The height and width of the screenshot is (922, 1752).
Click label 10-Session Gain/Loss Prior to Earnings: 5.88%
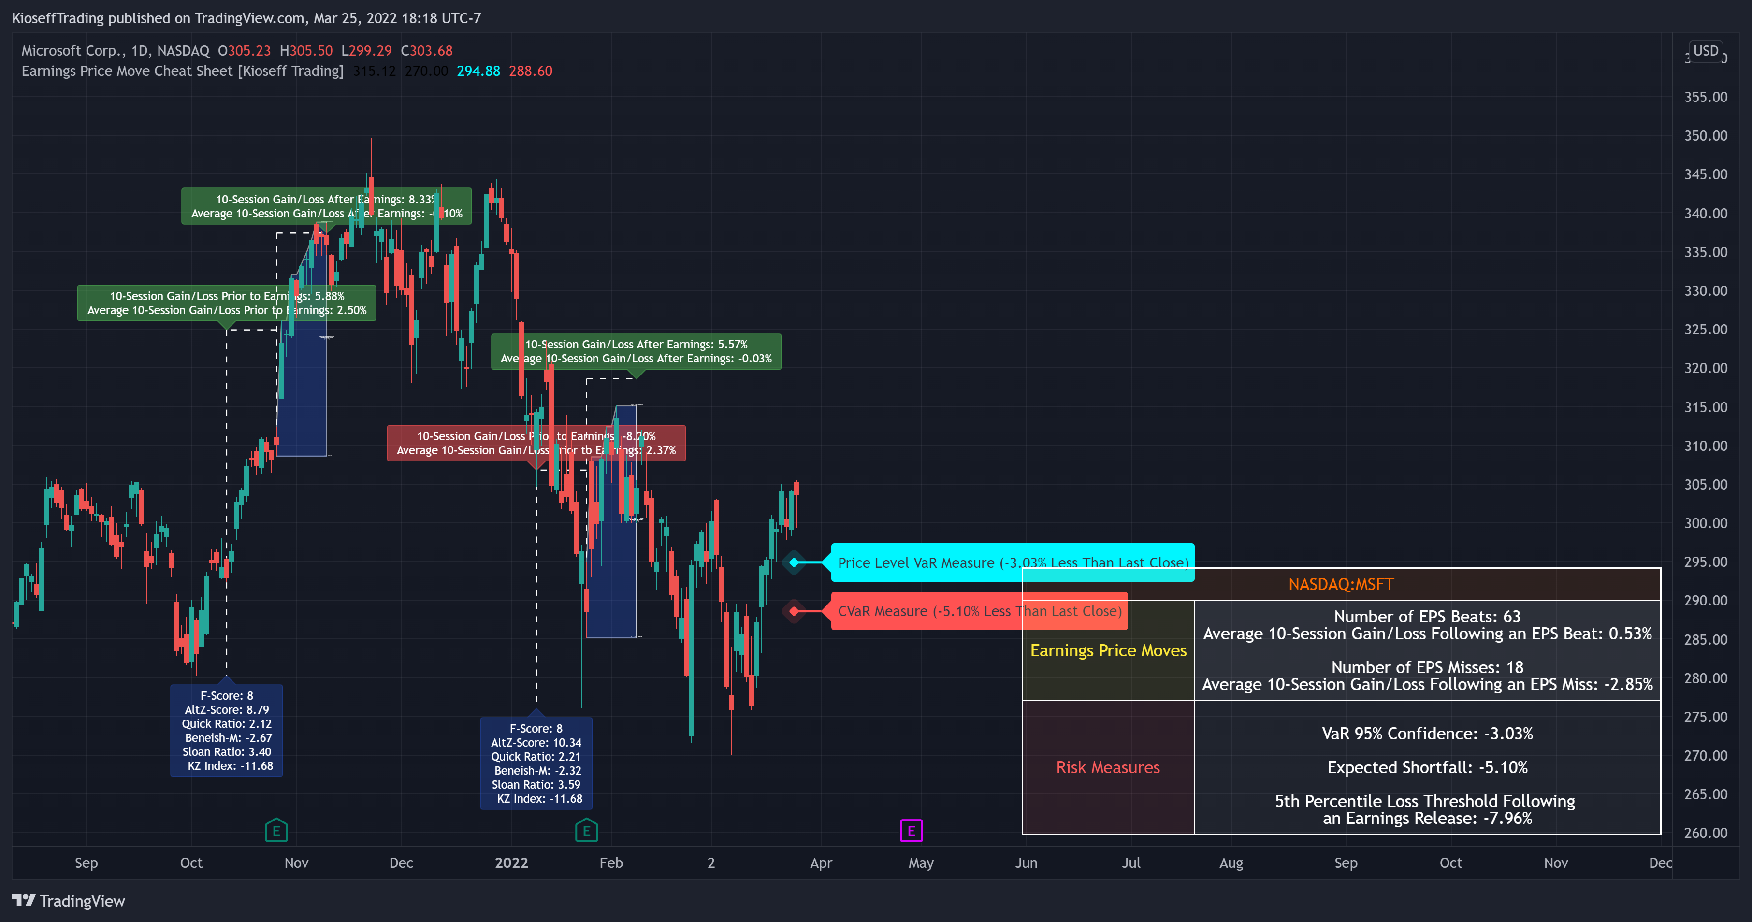tap(227, 303)
